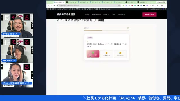Click the Gemini button in the tab strip

[x=161, y=2]
